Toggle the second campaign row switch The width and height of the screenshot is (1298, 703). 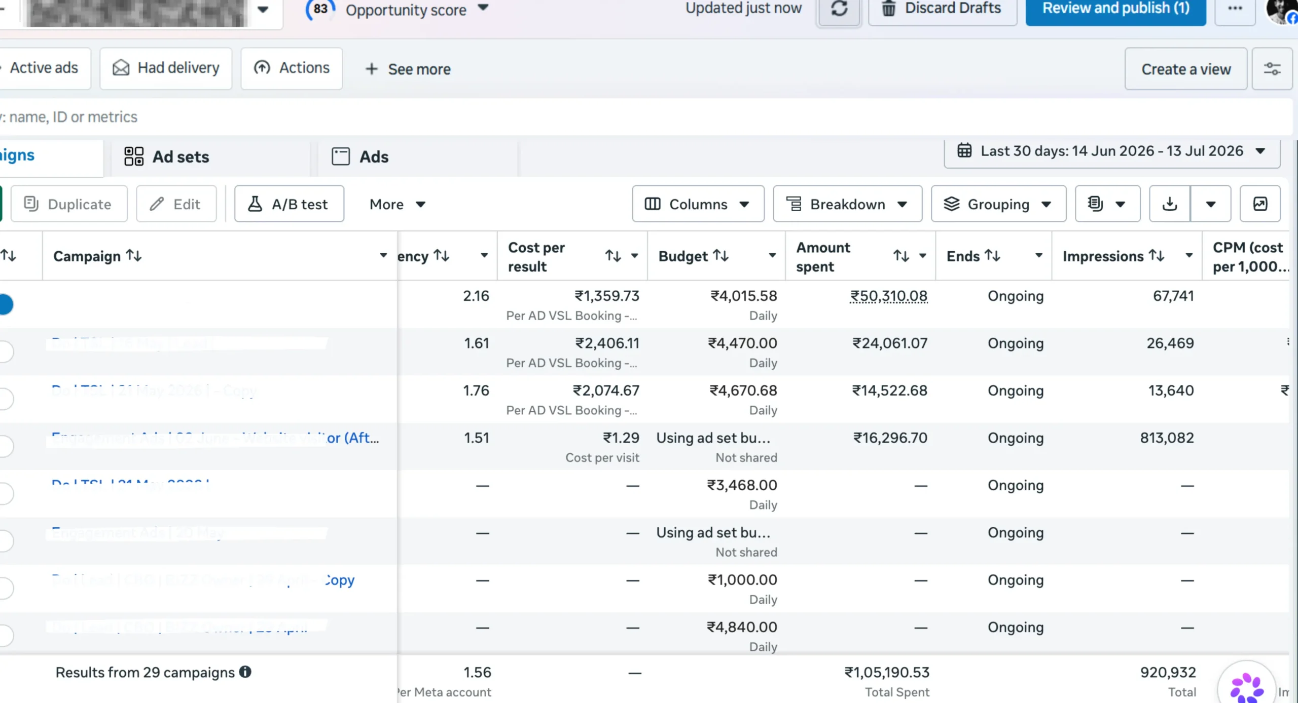(x=6, y=351)
